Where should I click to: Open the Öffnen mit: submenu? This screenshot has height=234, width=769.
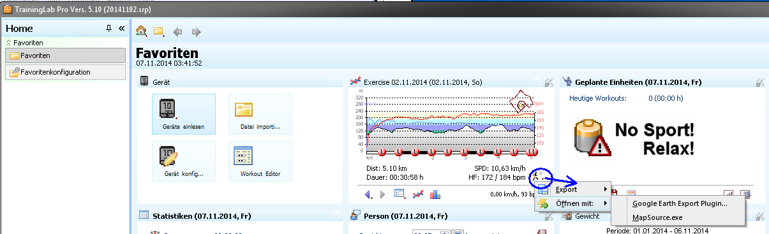(572, 203)
